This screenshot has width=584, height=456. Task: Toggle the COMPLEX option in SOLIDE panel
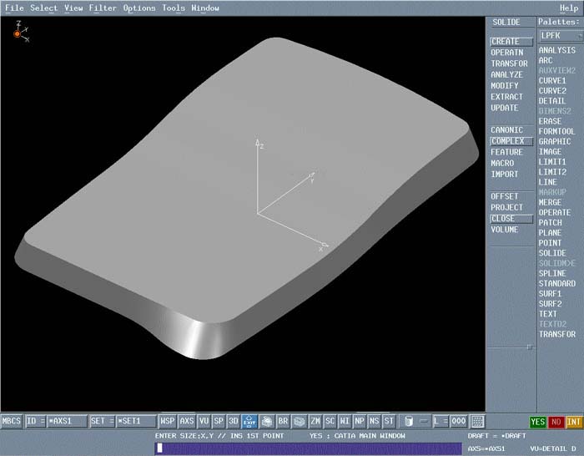click(x=507, y=141)
